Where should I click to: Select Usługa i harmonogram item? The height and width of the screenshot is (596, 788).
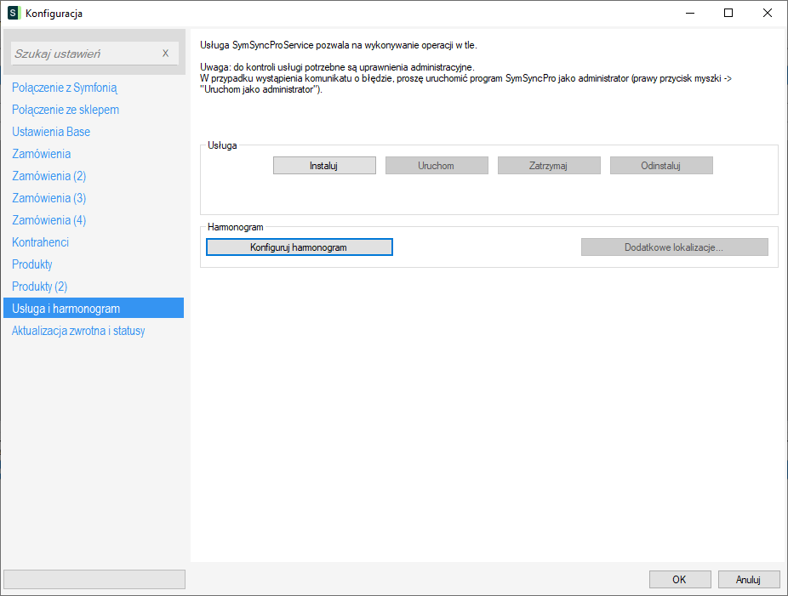(x=66, y=309)
